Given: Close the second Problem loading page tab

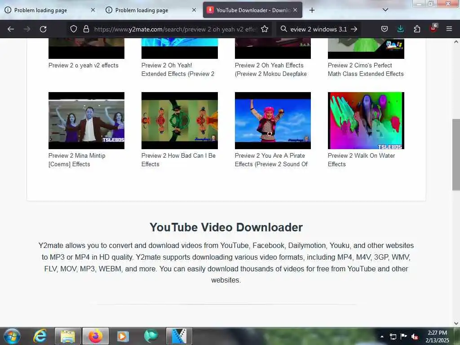Looking at the screenshot, I should point(194,10).
